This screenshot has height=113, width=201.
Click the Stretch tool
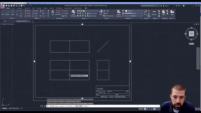pos(28,16)
